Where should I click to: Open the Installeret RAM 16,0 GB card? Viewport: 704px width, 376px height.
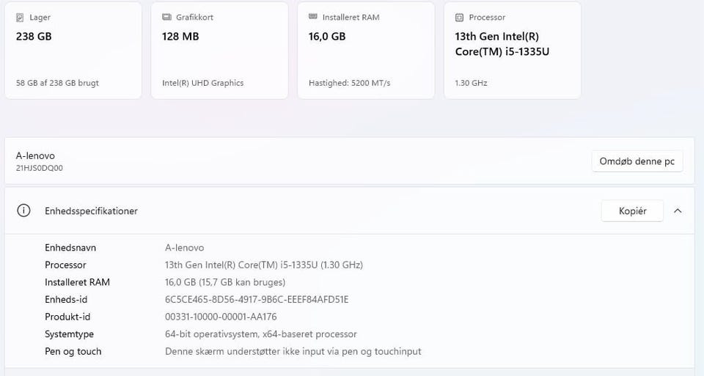coord(365,51)
